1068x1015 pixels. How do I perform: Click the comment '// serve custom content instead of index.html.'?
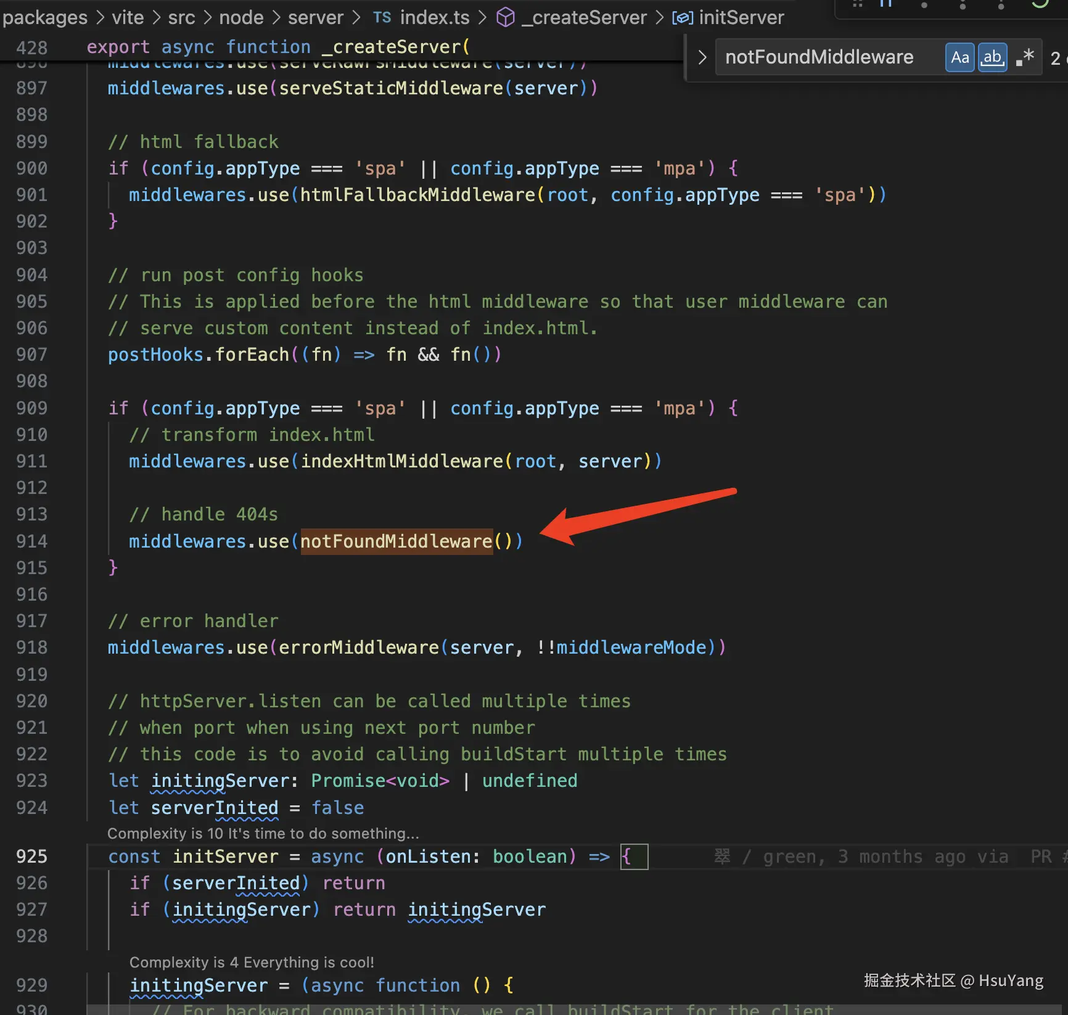[x=353, y=328]
